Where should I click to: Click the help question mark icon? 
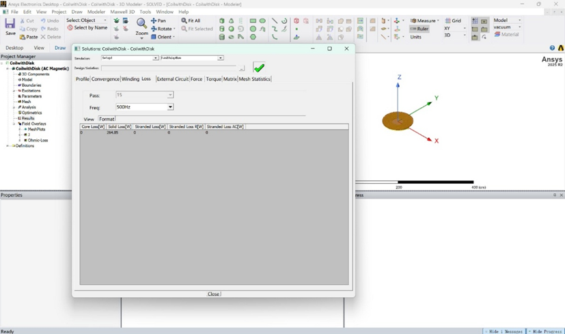click(552, 48)
